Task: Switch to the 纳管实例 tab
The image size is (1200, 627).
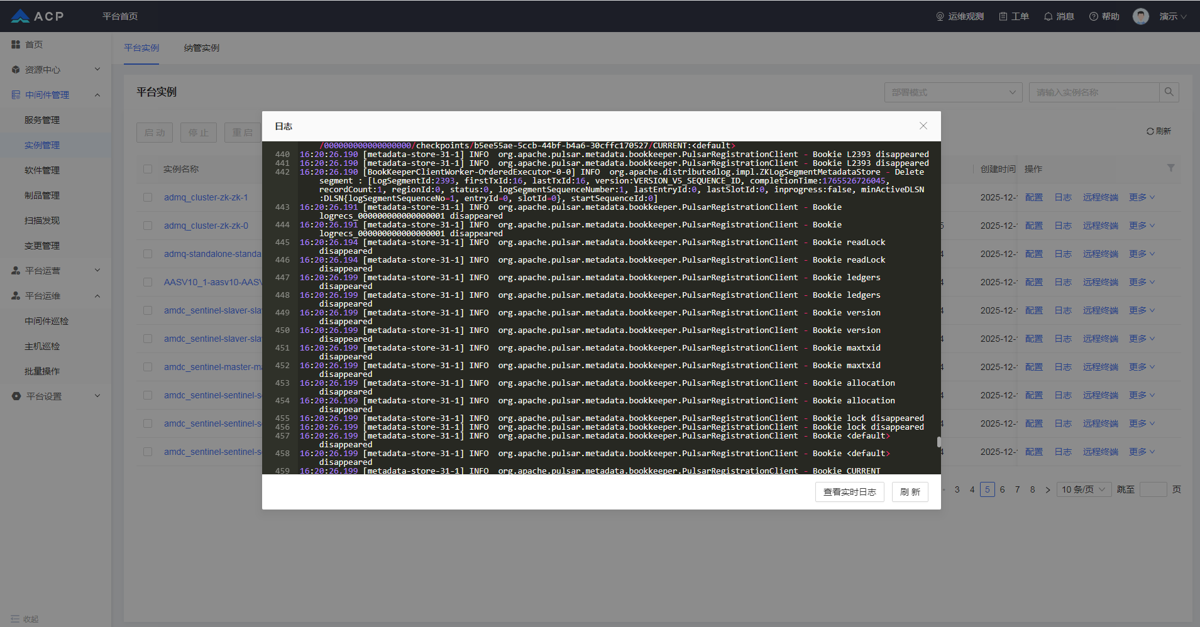Action: 202,48
